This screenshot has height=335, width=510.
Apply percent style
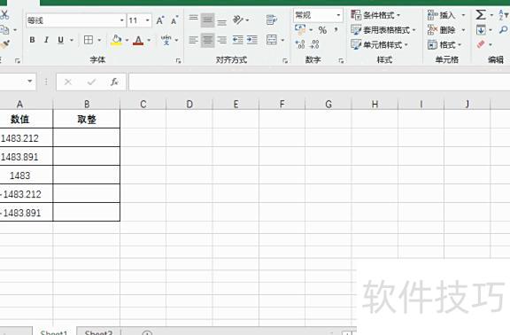pyautogui.click(x=322, y=30)
